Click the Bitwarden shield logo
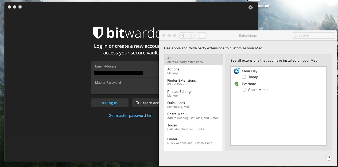 tap(98, 33)
